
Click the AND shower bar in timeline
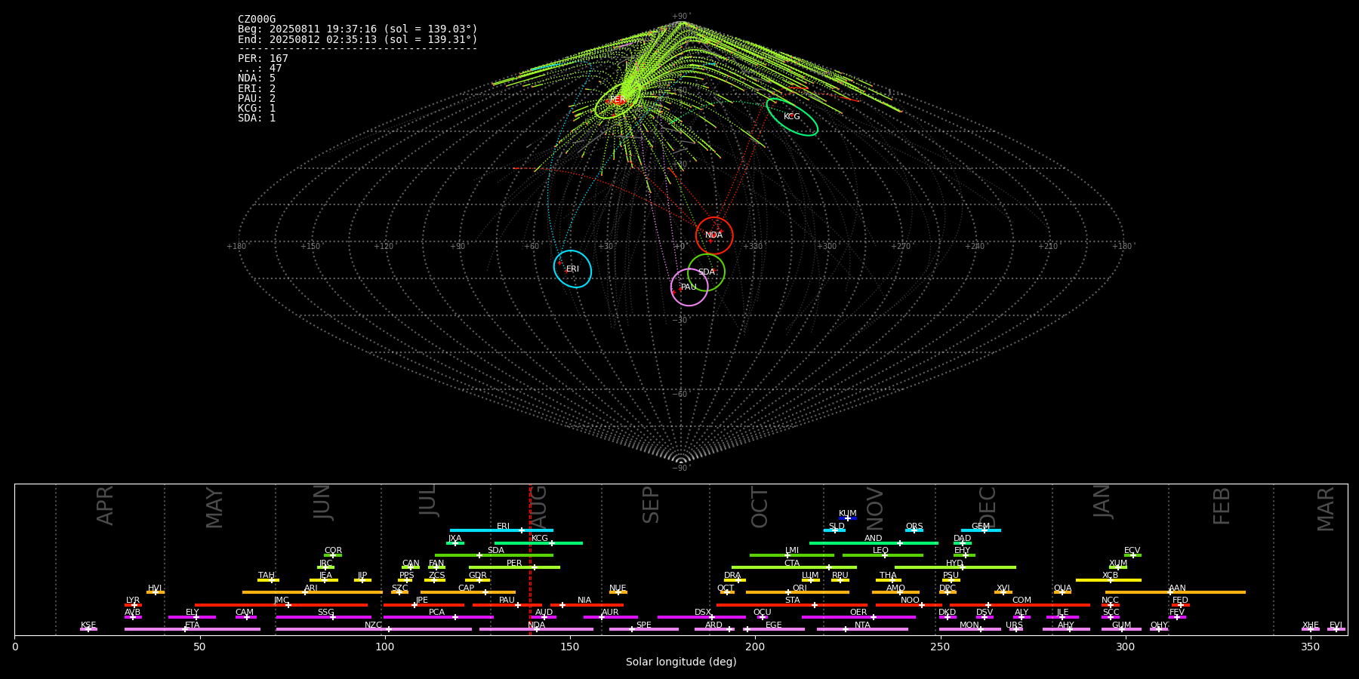[x=874, y=543]
